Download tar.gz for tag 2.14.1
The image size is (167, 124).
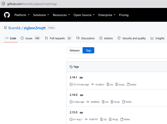(120, 84)
